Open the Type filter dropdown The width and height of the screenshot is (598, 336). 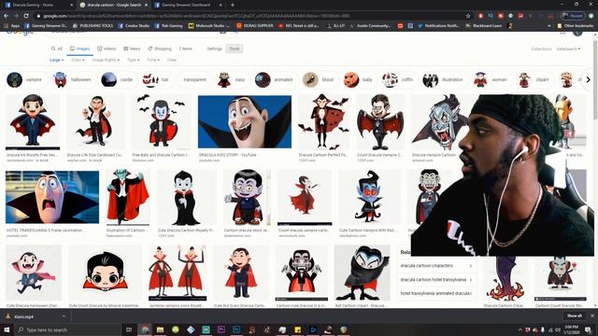(133, 60)
